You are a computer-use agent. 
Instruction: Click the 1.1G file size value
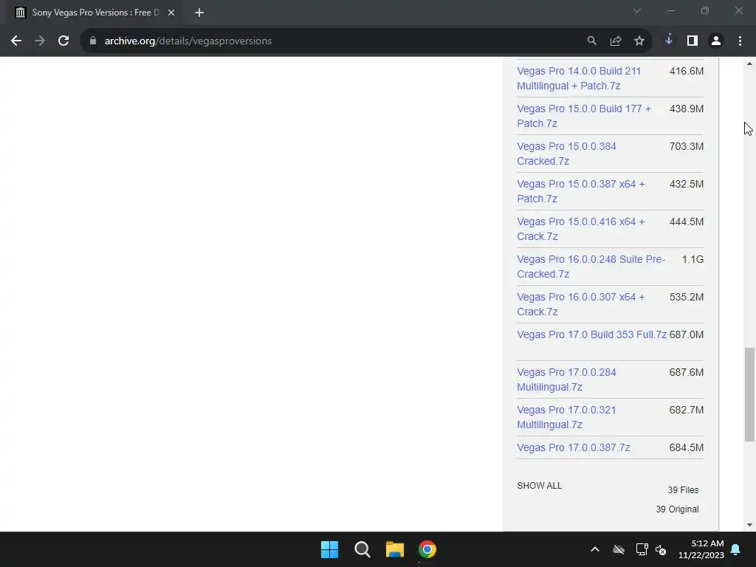693,259
